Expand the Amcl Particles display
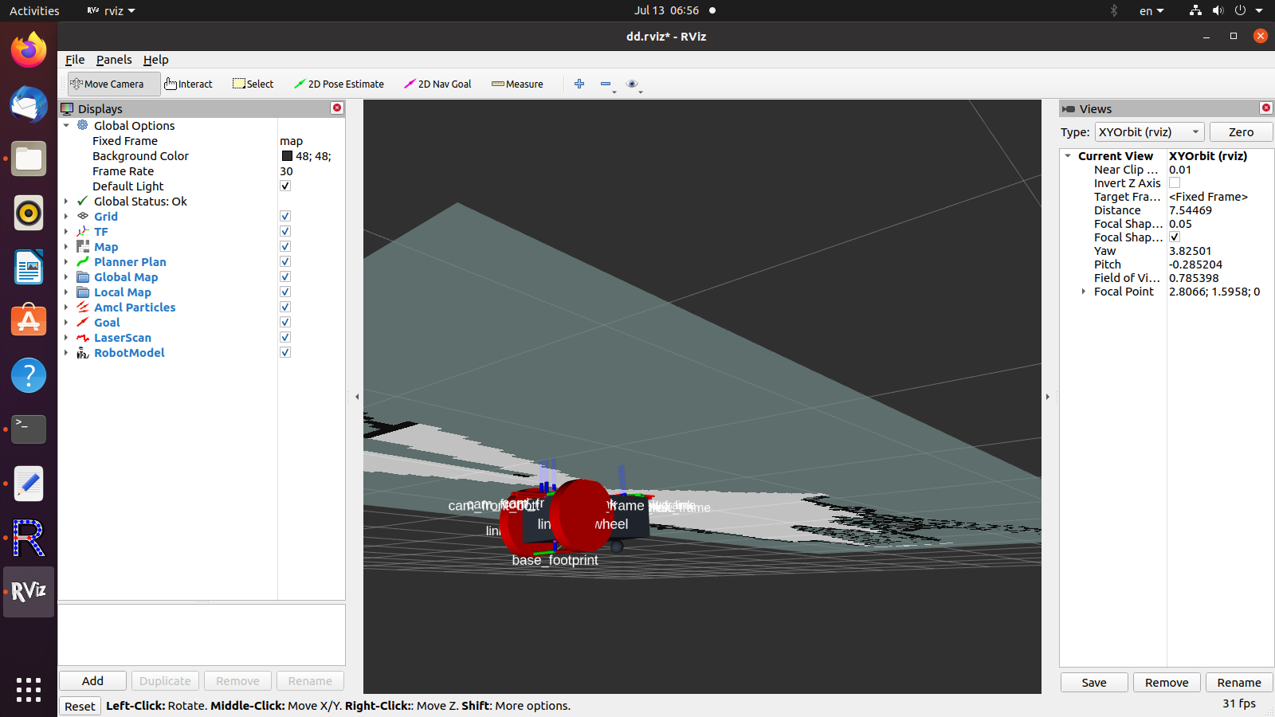Image resolution: width=1275 pixels, height=717 pixels. point(66,308)
